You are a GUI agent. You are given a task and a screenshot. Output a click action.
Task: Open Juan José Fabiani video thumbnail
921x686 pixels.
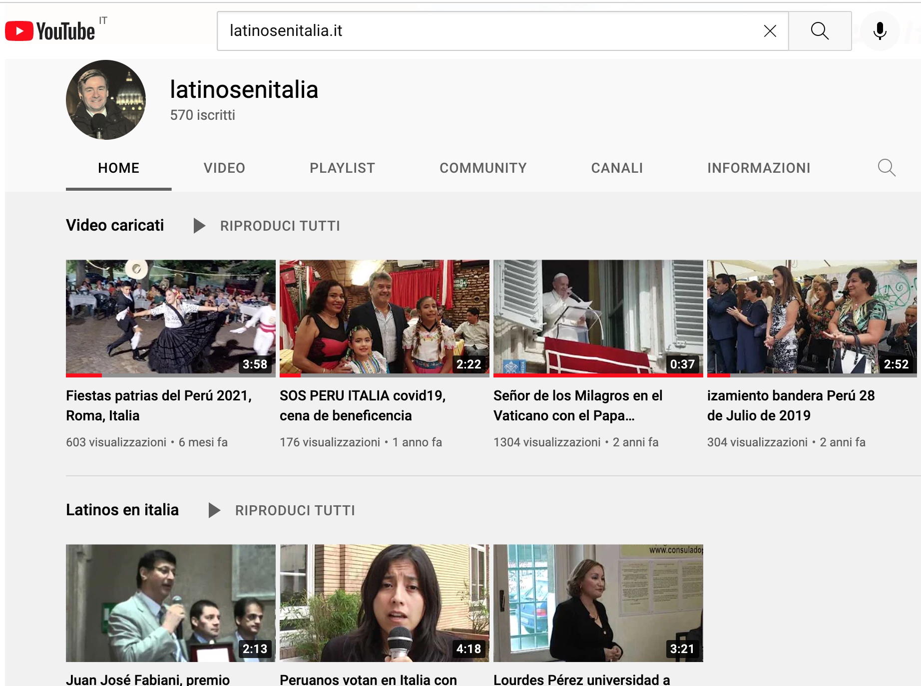tap(171, 603)
